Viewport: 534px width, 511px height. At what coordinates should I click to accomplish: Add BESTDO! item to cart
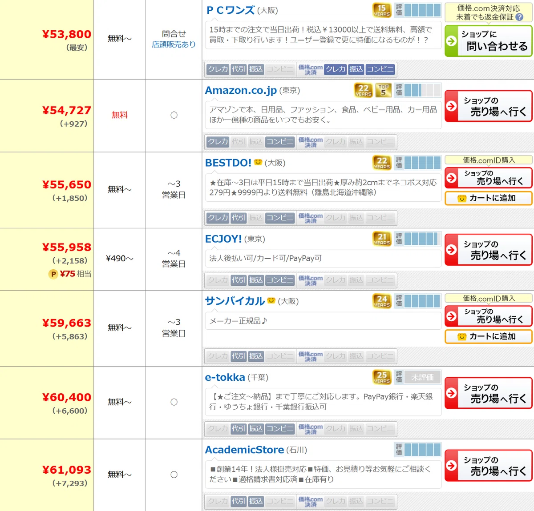489,198
